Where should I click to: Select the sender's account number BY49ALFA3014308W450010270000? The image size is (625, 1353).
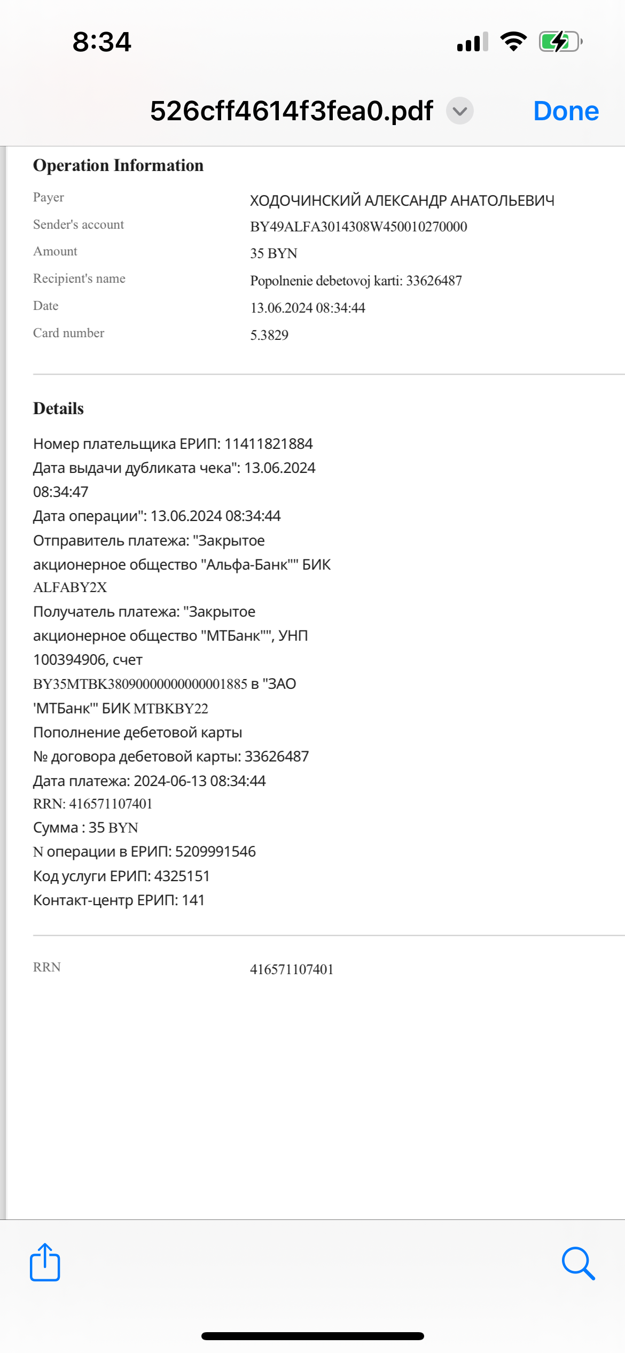coord(358,227)
